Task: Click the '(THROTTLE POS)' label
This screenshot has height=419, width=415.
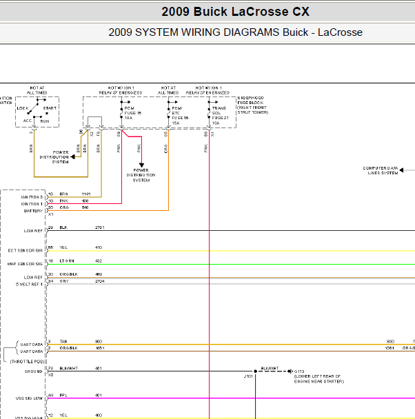Action: [x=27, y=362]
